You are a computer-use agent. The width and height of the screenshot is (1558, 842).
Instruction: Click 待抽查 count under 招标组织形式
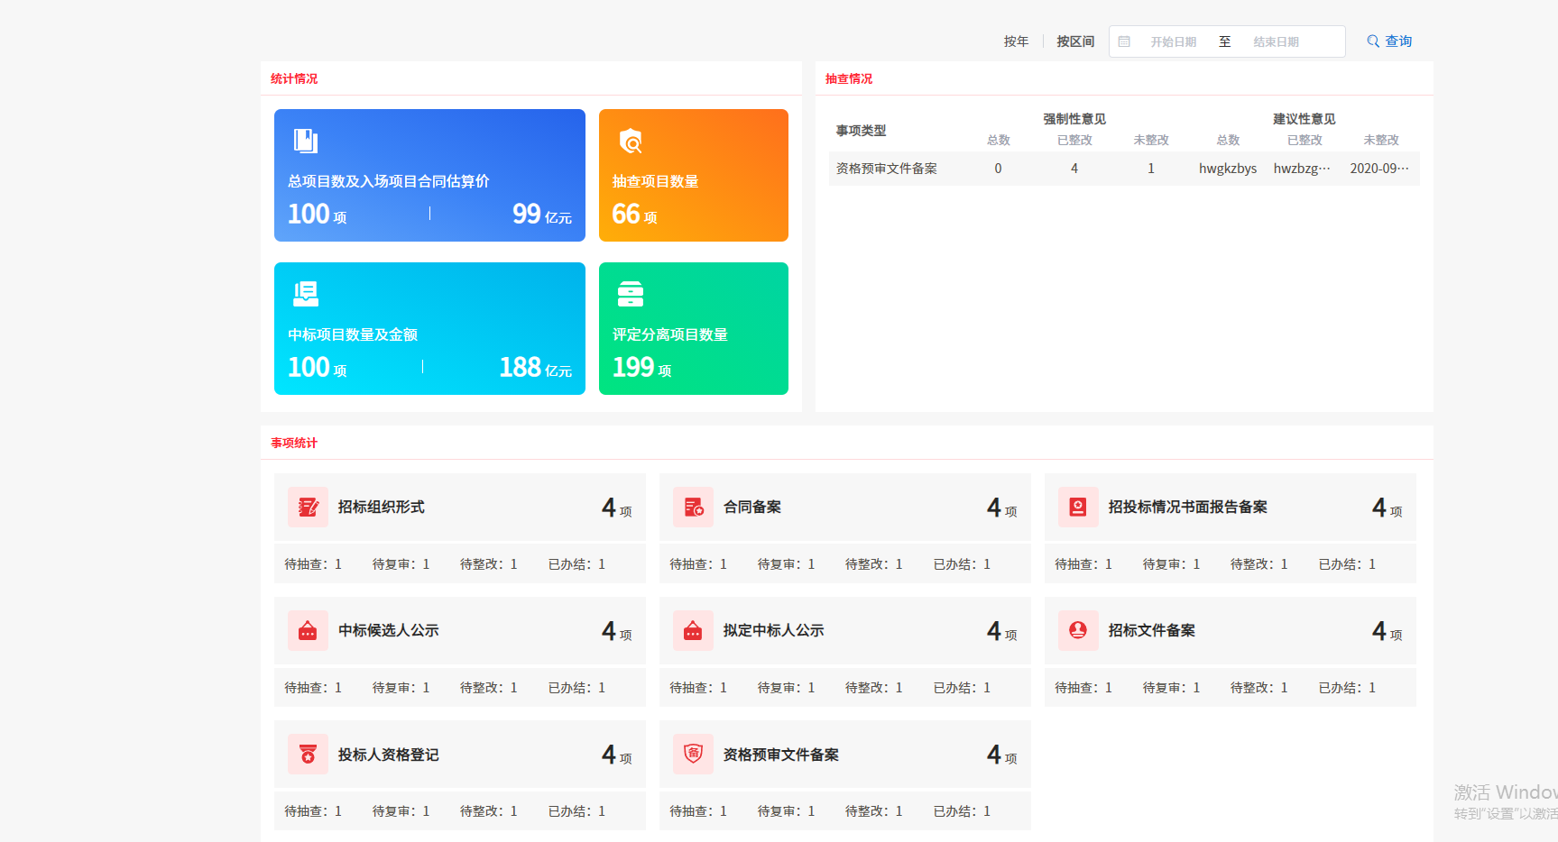pyautogui.click(x=313, y=564)
